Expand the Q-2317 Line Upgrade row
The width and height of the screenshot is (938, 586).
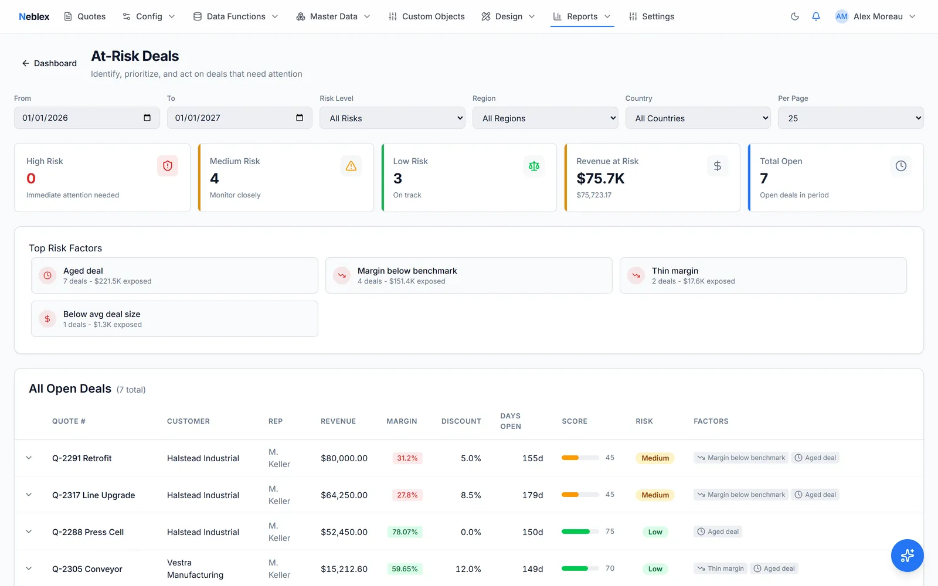click(x=29, y=495)
